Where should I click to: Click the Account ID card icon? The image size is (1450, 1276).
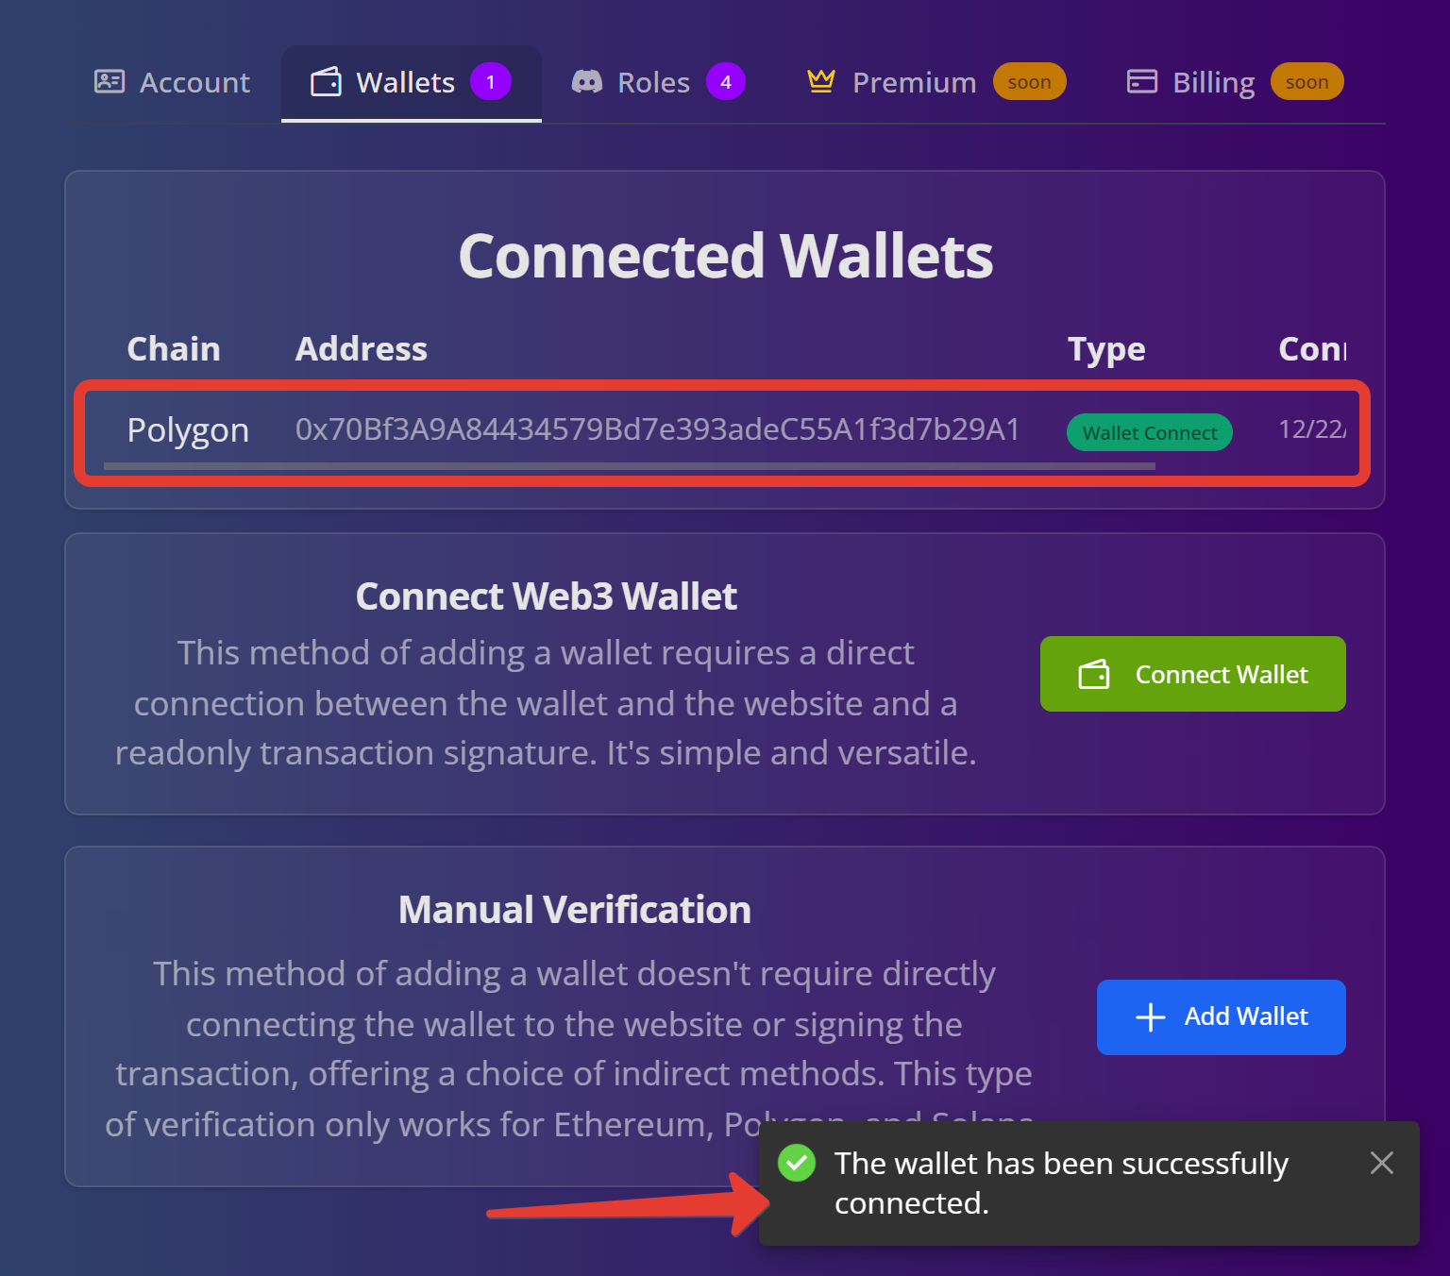[110, 82]
